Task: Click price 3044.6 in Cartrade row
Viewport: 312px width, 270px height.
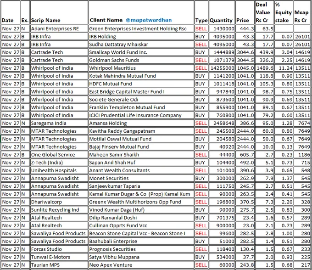Action: [245, 52]
